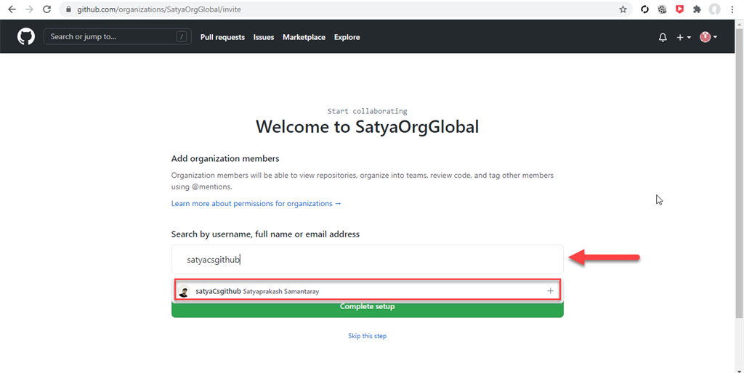The height and width of the screenshot is (373, 744).
Task: Open GitHub notifications bell
Action: point(663,37)
